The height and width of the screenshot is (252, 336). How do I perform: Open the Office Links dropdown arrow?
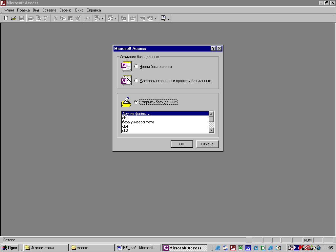(102, 18)
